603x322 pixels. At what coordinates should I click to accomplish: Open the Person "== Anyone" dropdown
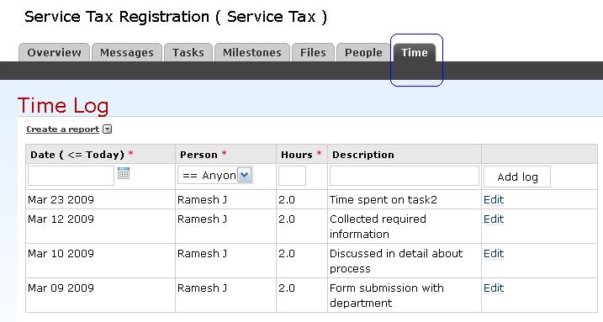click(x=215, y=175)
